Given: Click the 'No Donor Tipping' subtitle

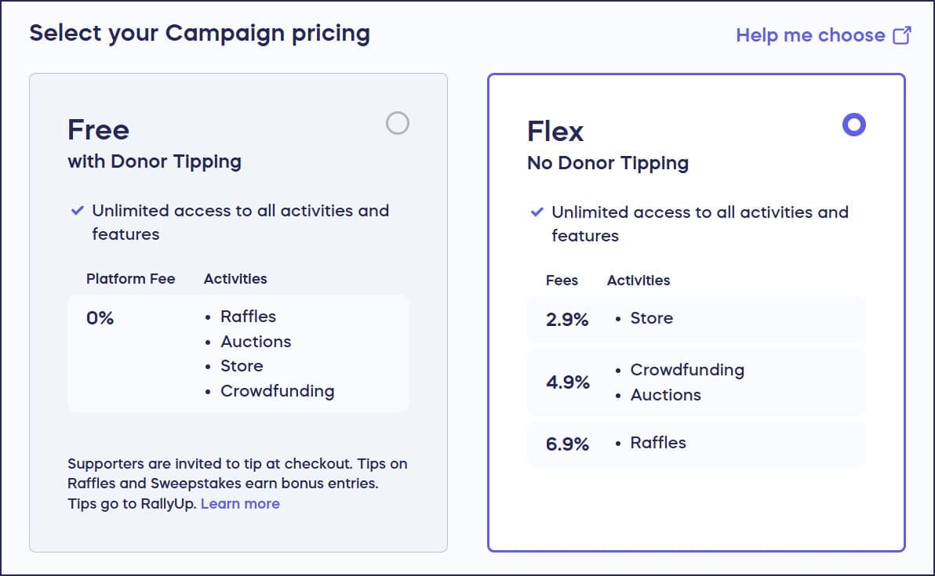Looking at the screenshot, I should (x=608, y=164).
